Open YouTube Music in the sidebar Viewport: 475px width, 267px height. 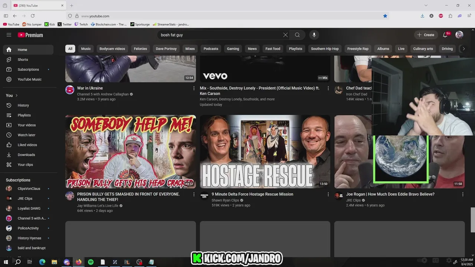tap(28, 79)
